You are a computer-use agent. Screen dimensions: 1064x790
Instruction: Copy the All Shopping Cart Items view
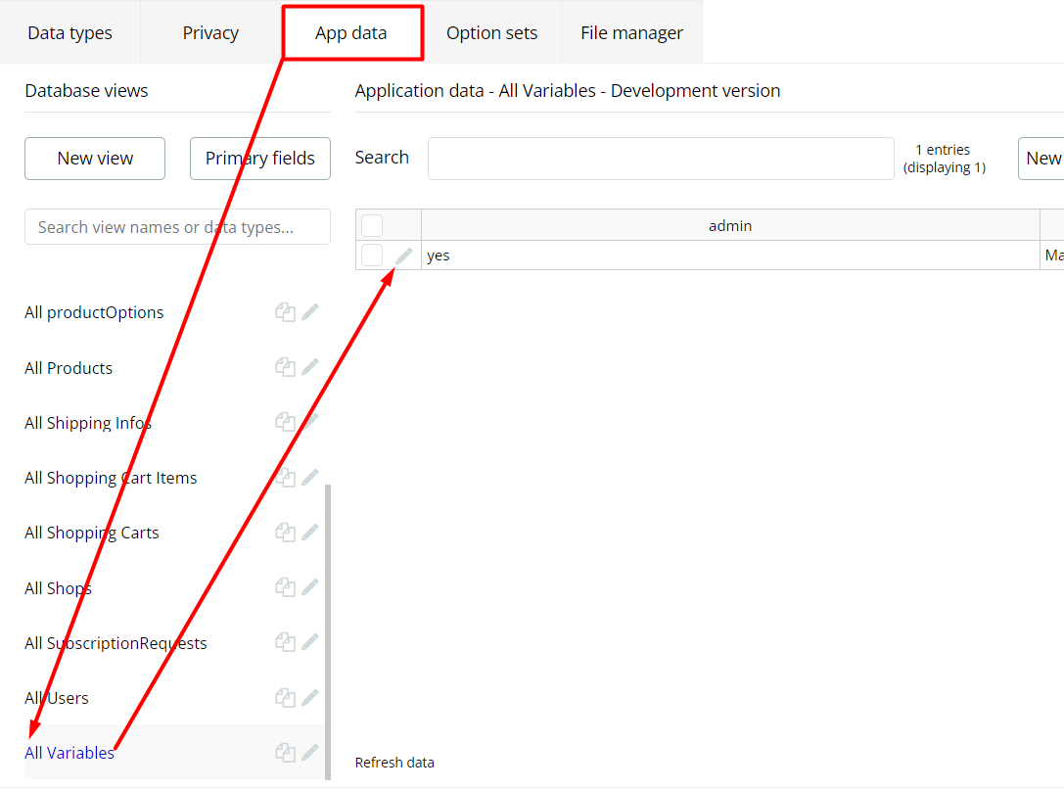285,477
